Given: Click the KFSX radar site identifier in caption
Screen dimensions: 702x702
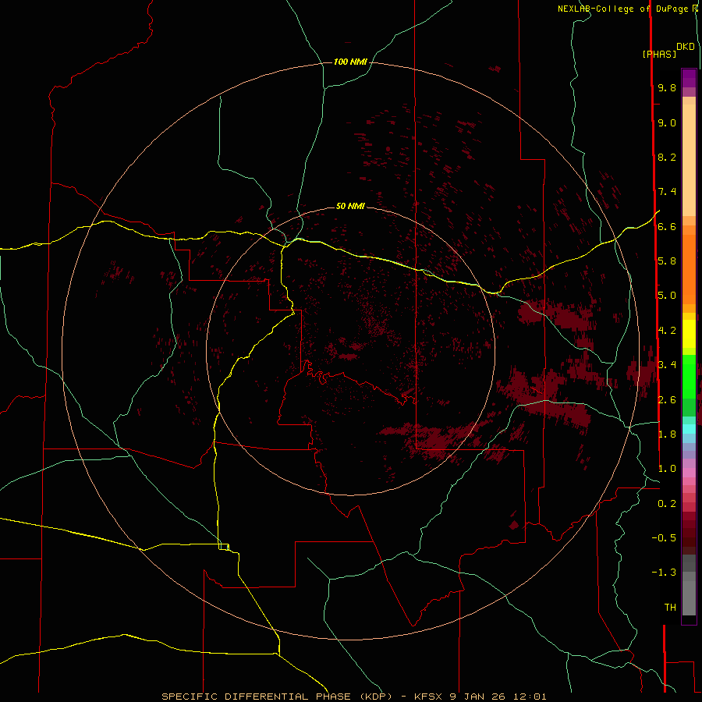Looking at the screenshot, I should pyautogui.click(x=430, y=697).
